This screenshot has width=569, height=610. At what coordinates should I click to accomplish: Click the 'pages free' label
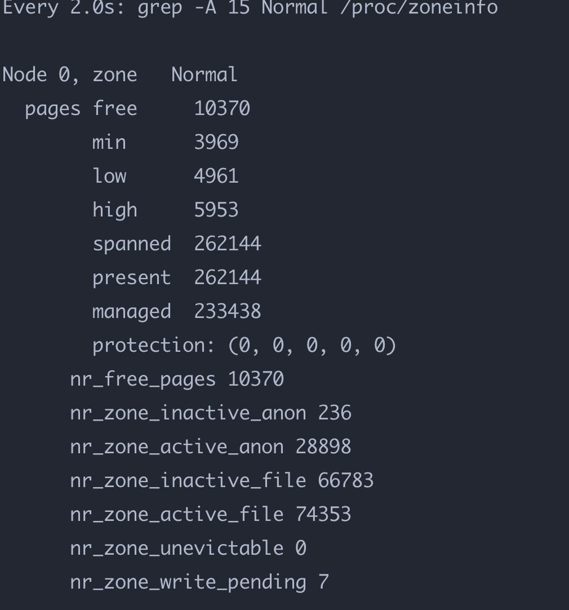click(81, 108)
